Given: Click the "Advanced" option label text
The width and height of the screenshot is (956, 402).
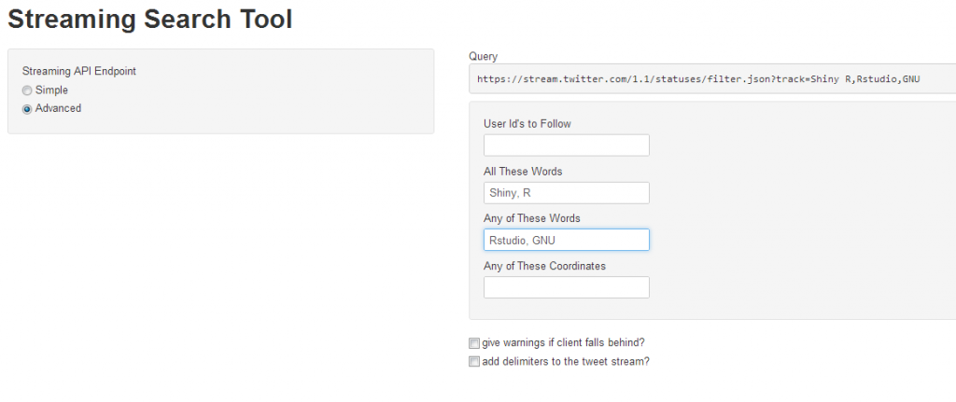Looking at the screenshot, I should click(58, 108).
